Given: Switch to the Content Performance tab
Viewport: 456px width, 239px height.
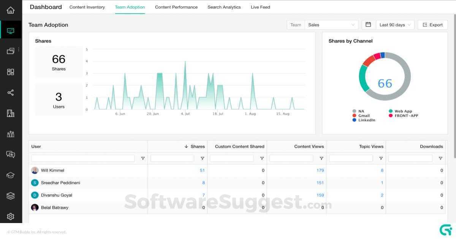Looking at the screenshot, I should point(176,7).
